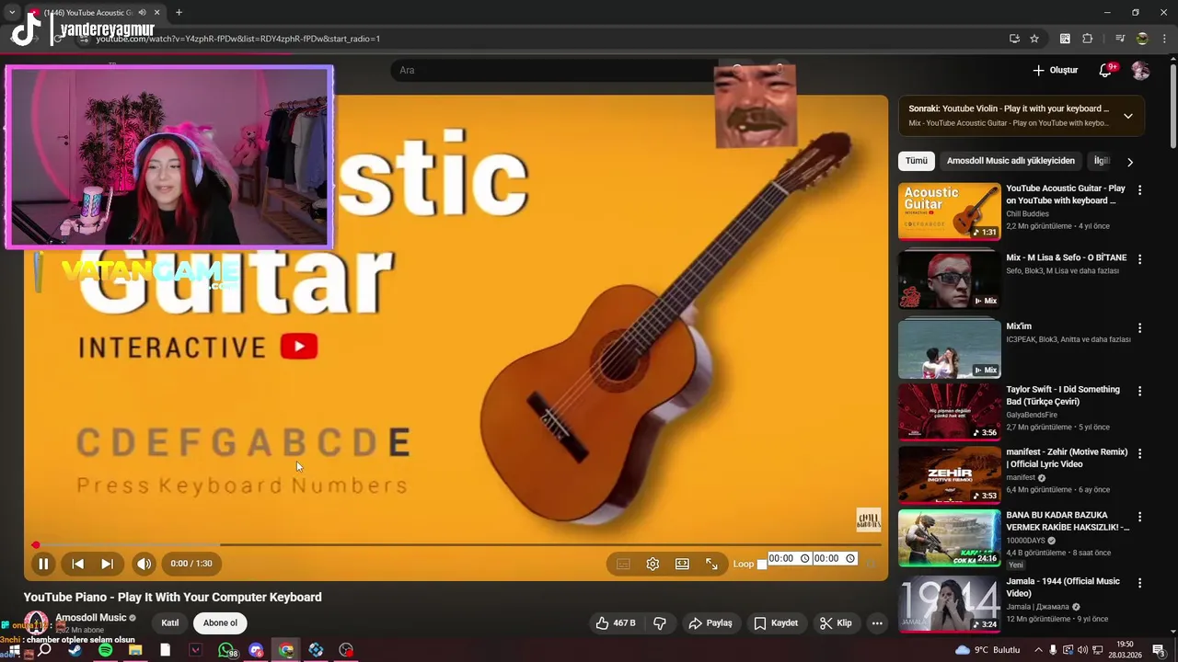The image size is (1178, 662).
Task: Open Oluştur create menu
Action: tap(1055, 70)
